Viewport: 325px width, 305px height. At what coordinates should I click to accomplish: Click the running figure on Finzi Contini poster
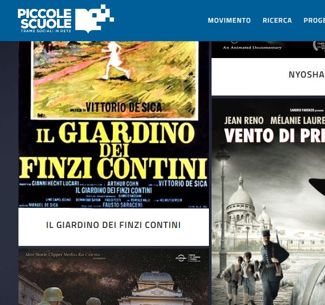(x=114, y=61)
